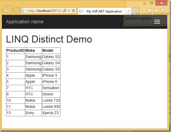Click ProductID 4 cell
Viewport: 171px width, 132px height.
point(16,75)
